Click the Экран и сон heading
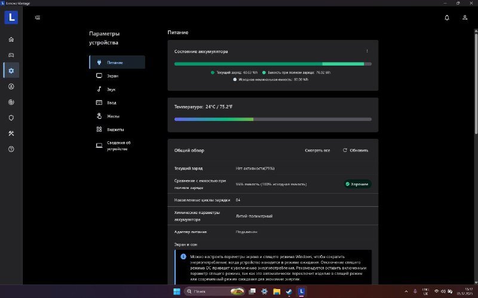 pyautogui.click(x=185, y=244)
